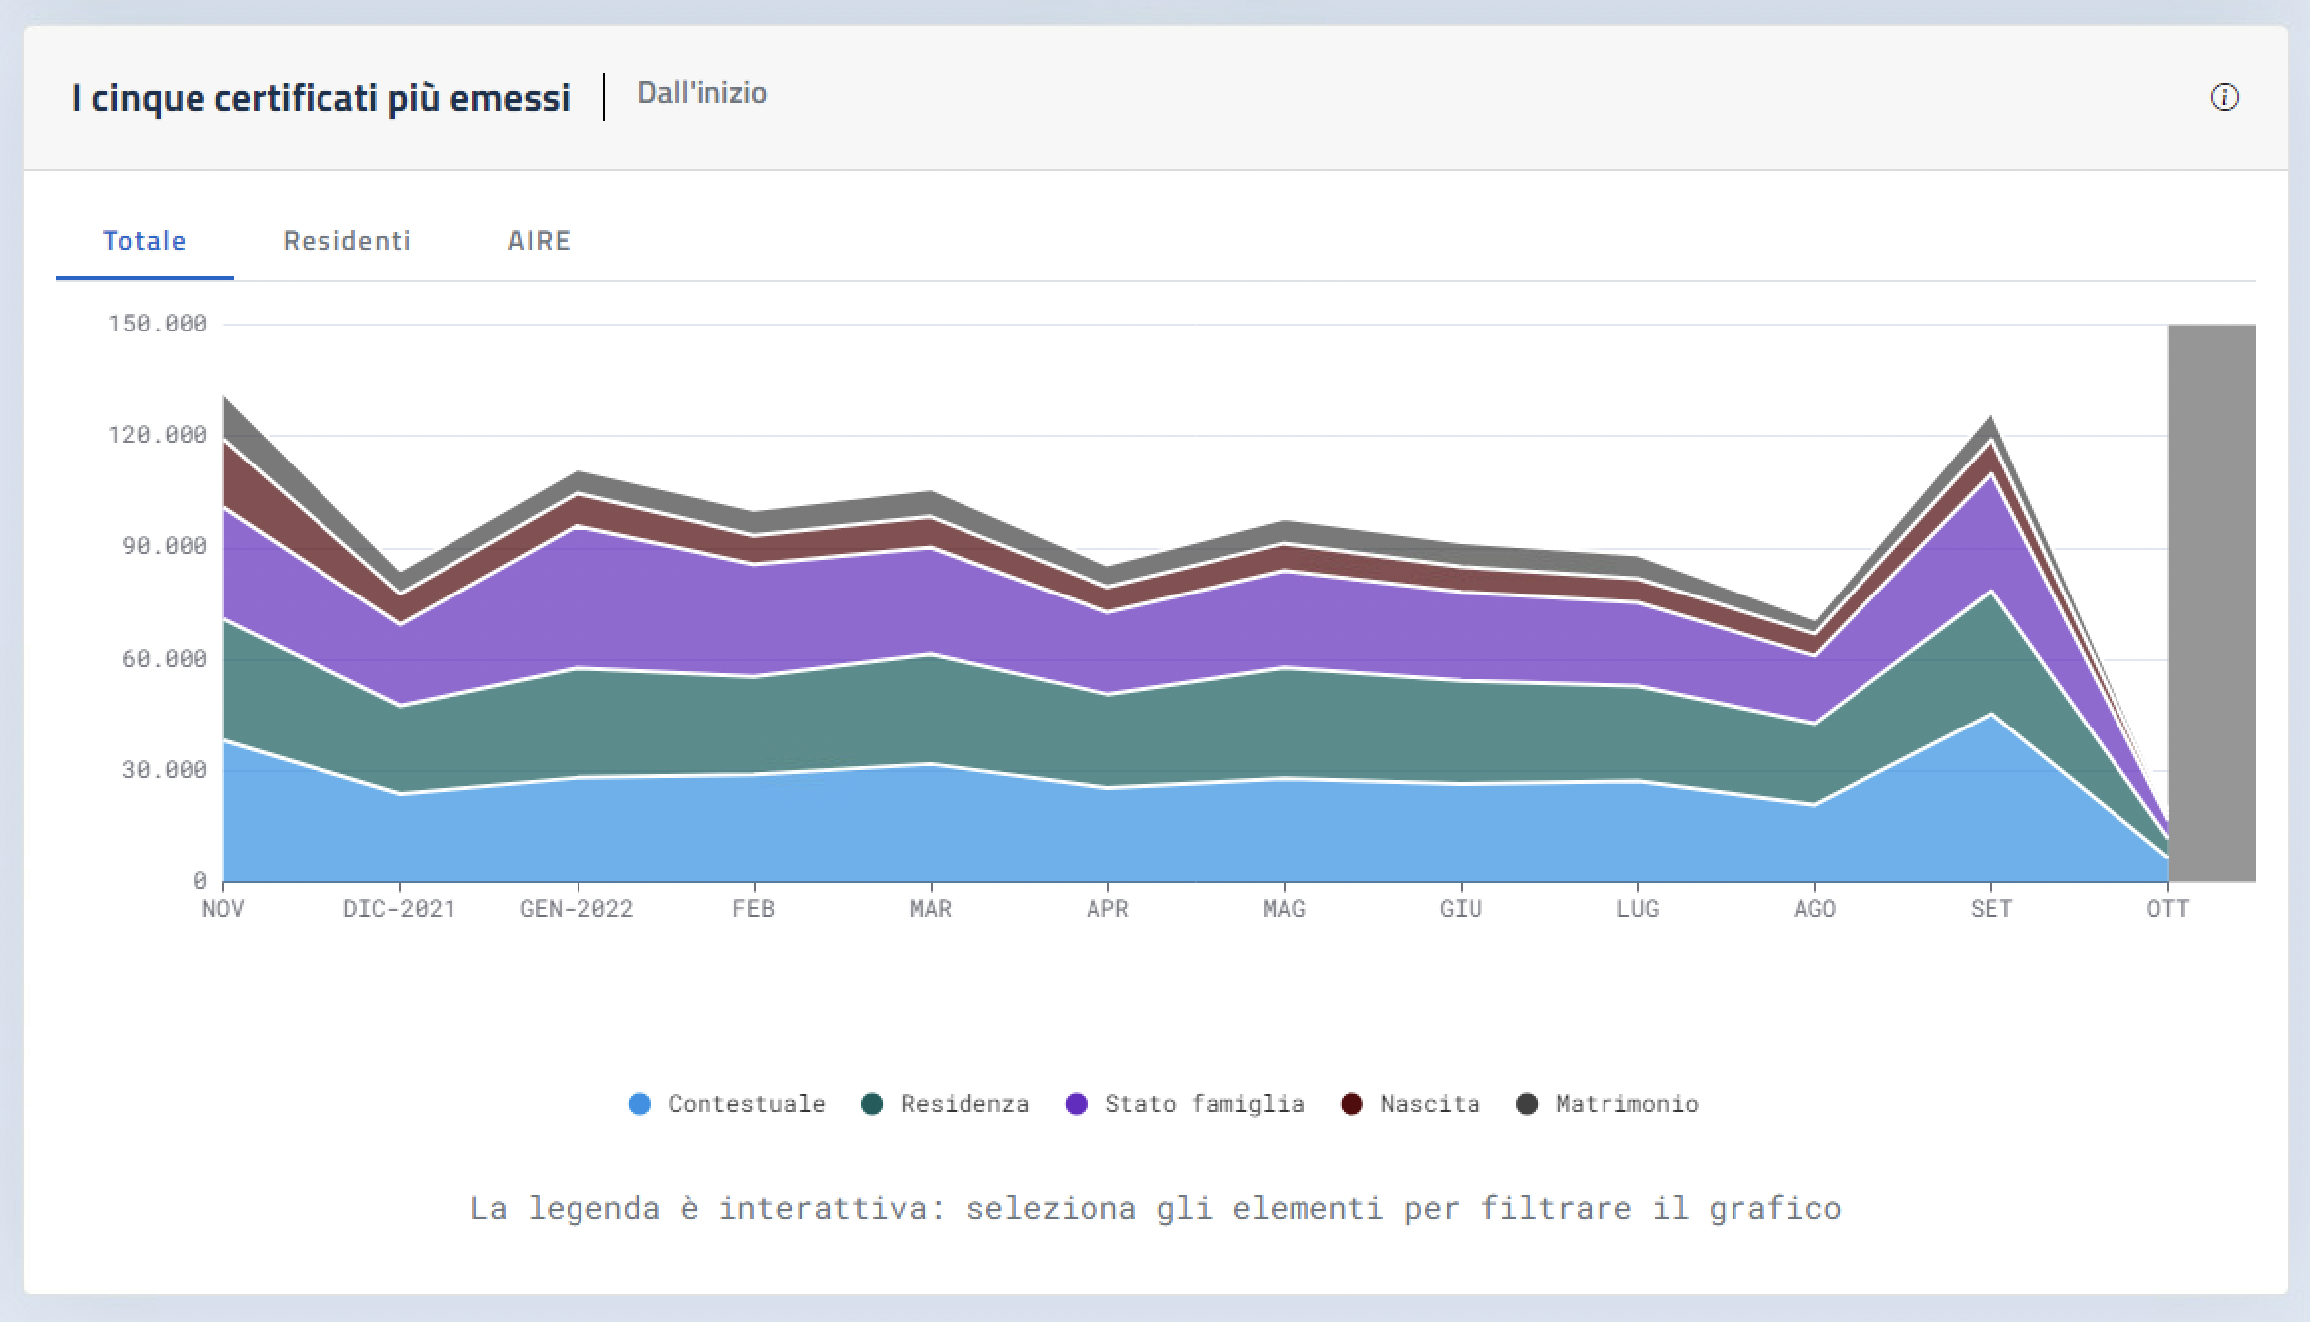Open the AIRE tab
2310x1322 pixels.
[x=540, y=241]
